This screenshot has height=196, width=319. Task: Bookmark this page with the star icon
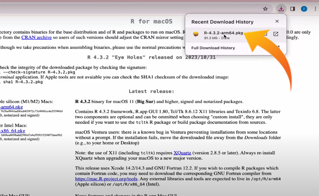265,9
